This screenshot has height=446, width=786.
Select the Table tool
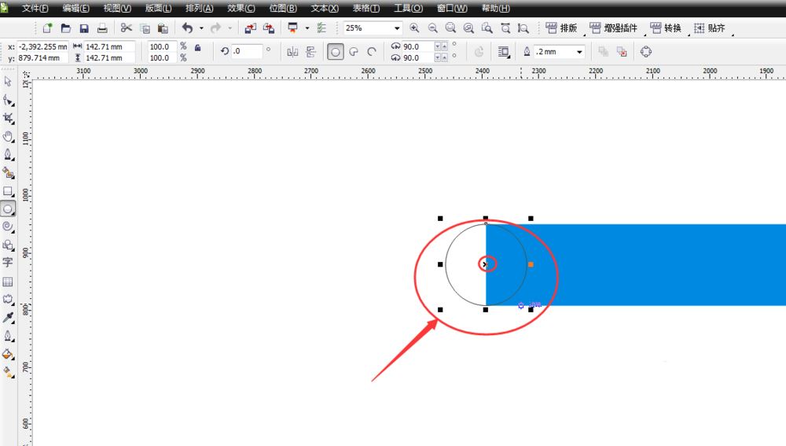coord(8,282)
